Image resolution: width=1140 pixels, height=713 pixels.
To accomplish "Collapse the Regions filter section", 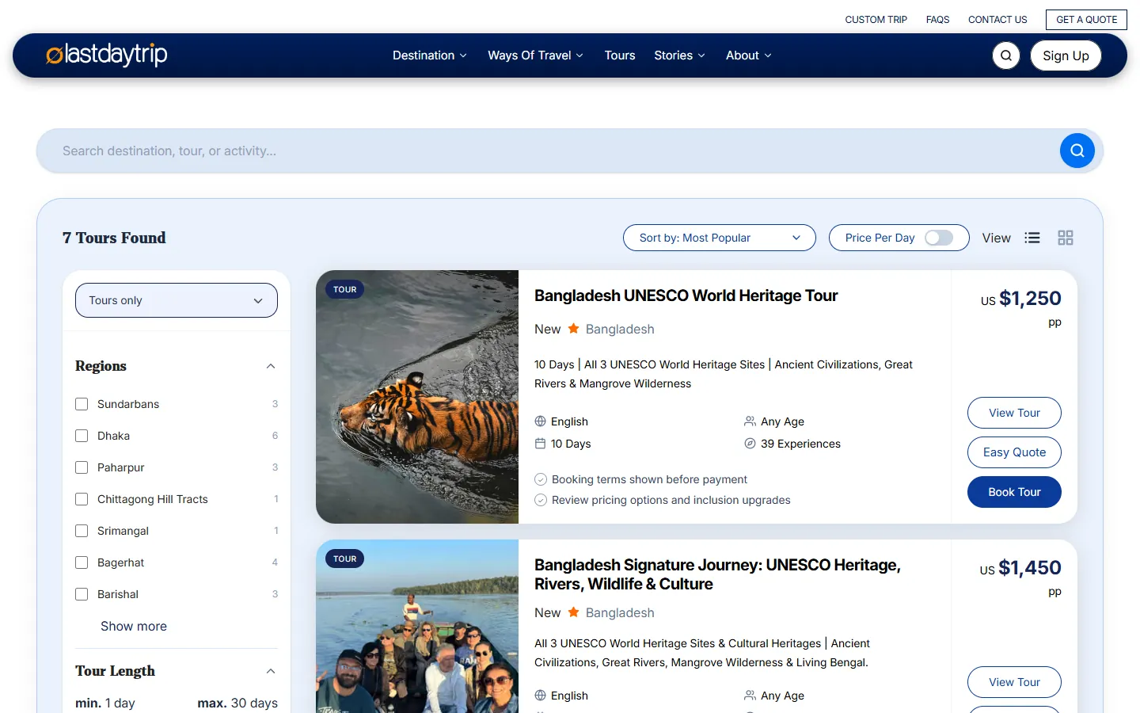I will pos(271,366).
